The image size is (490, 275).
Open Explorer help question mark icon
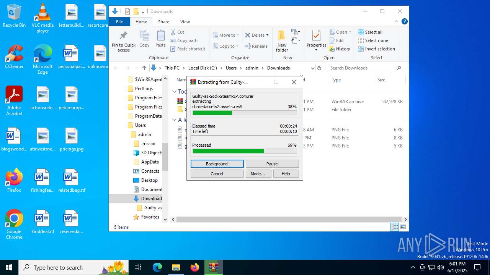[x=404, y=22]
